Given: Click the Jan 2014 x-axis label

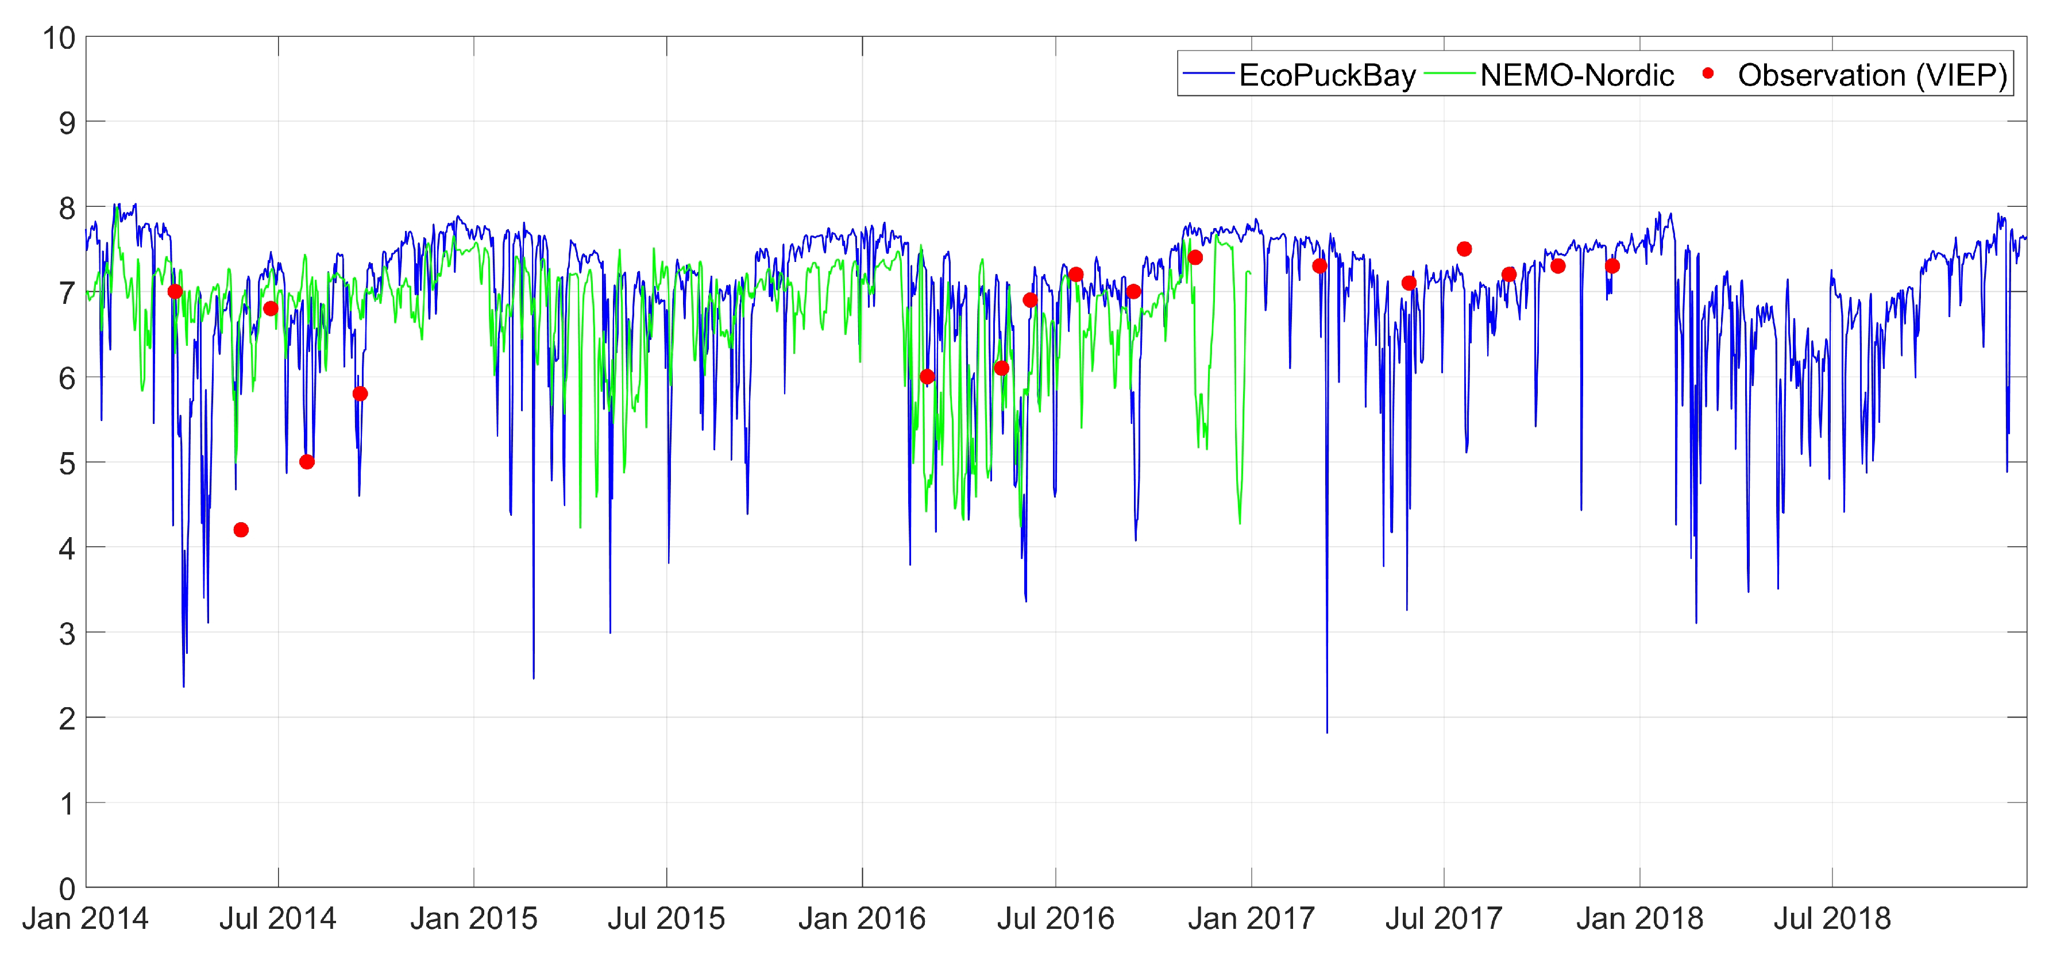Looking at the screenshot, I should point(85,919).
